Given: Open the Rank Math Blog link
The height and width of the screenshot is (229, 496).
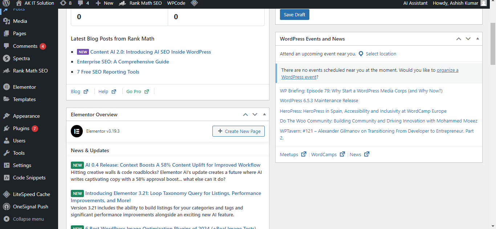Looking at the screenshot, I should coord(80,92).
